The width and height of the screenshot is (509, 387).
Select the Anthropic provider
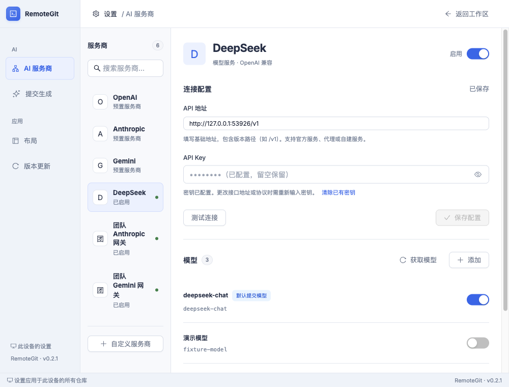[125, 134]
